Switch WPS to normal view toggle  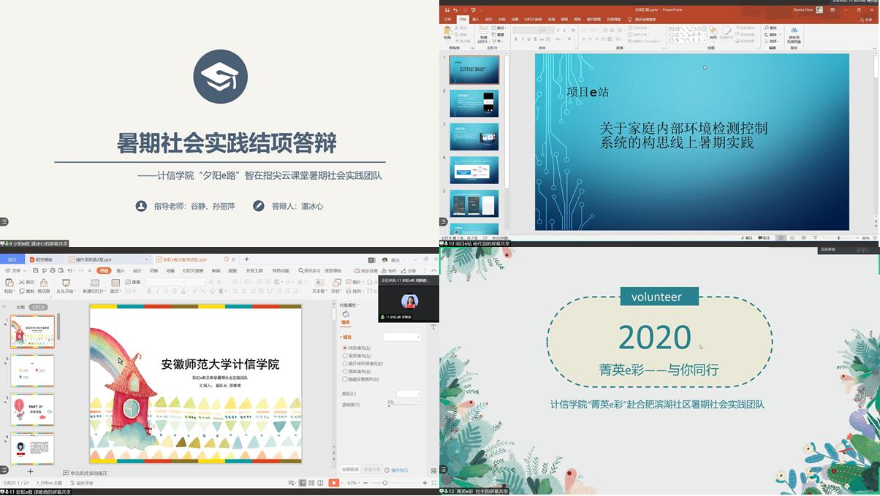303,483
